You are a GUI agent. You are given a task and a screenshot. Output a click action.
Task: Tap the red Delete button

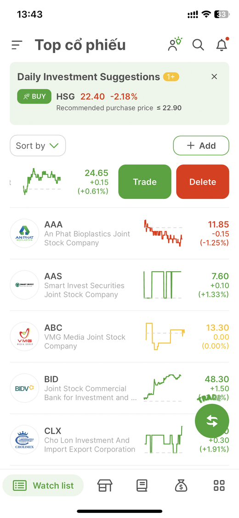point(203,182)
